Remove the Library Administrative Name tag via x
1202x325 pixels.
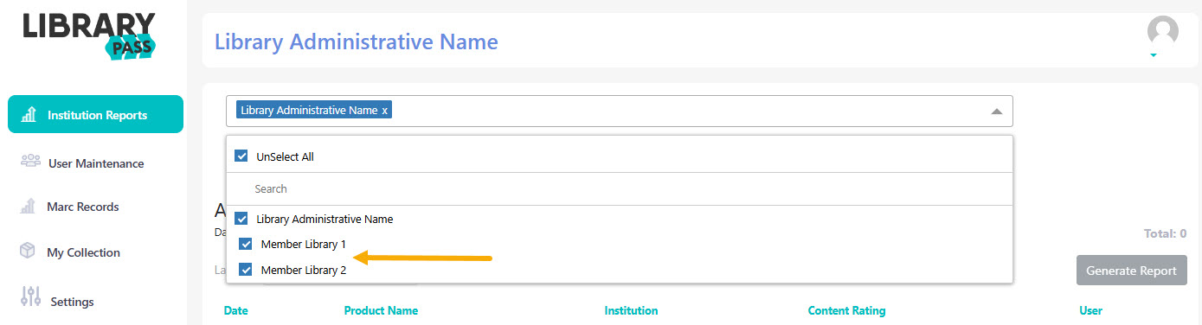tap(384, 111)
